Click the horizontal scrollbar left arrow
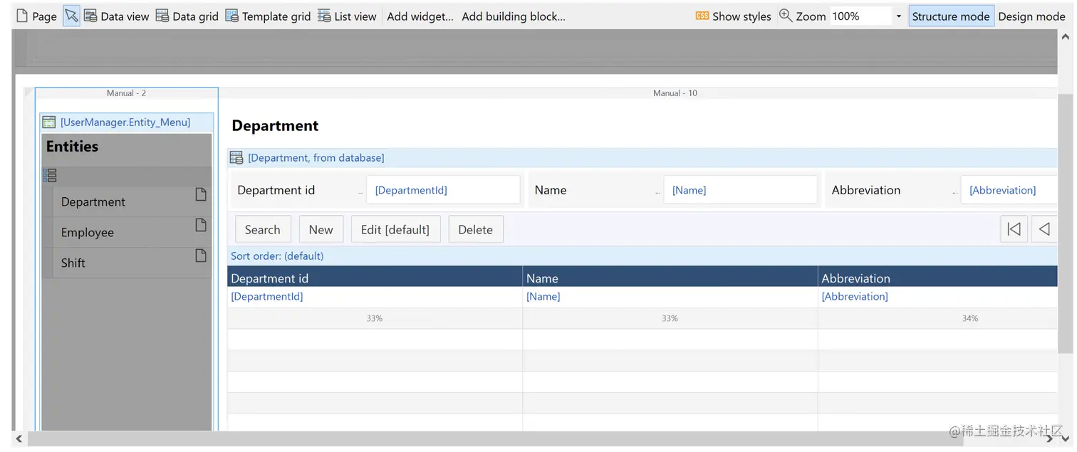 (x=19, y=439)
